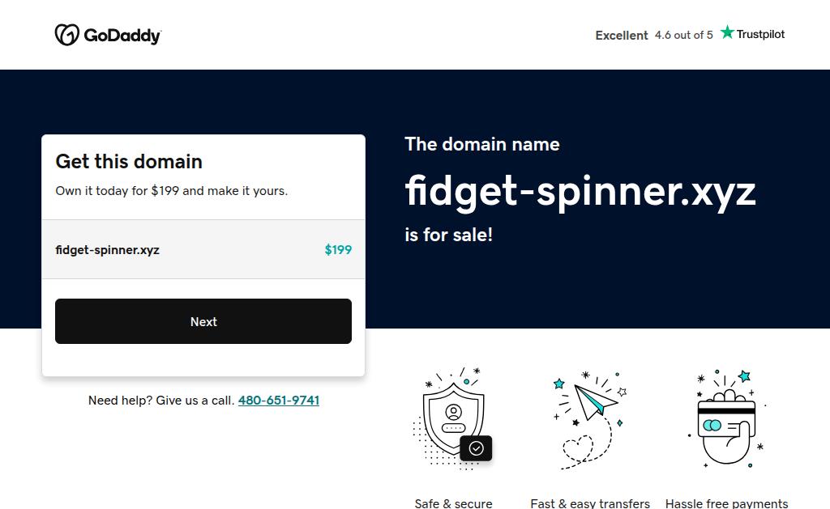The height and width of the screenshot is (509, 830).
Task: Open the Trustpilot wordmark link
Action: coord(760,34)
